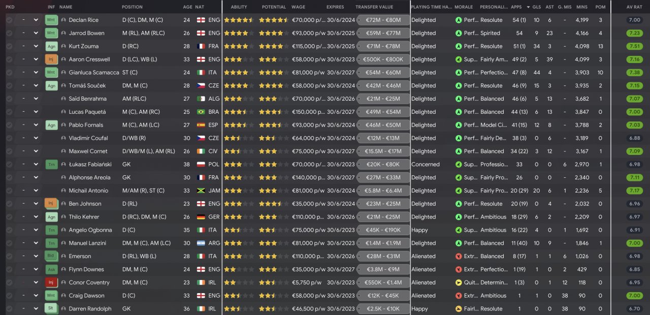The height and width of the screenshot is (315, 650).
Task: Sort by the NAME column header
Action: 66,7
